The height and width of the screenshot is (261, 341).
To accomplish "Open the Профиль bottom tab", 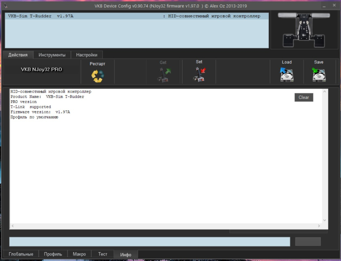I will click(x=53, y=254).
